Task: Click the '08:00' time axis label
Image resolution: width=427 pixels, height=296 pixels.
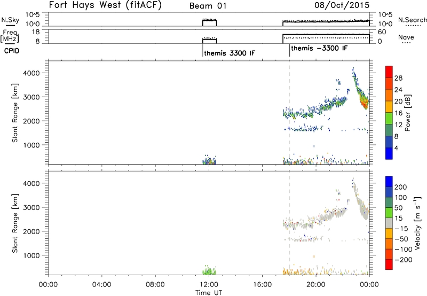Action: click(155, 285)
